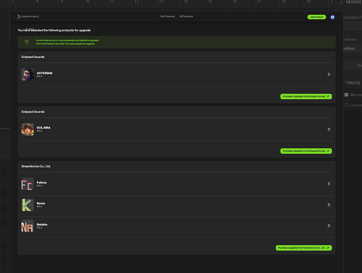This screenshot has width=362, height=273.
Task: Click timeline ruler marker 16
Action: [x=235, y=2]
